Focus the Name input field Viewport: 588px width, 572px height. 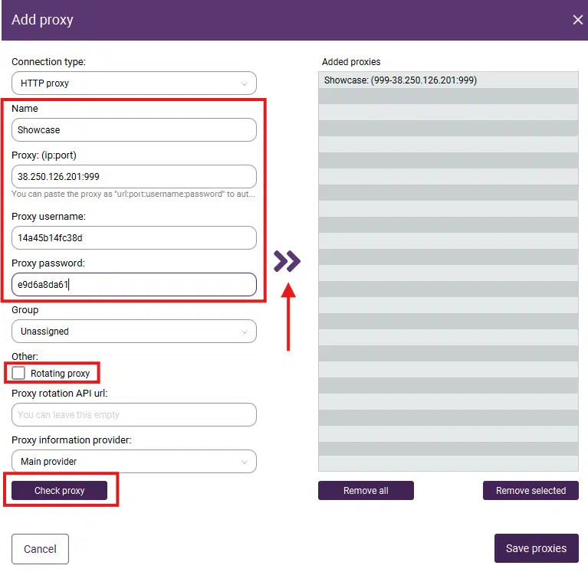coord(133,130)
